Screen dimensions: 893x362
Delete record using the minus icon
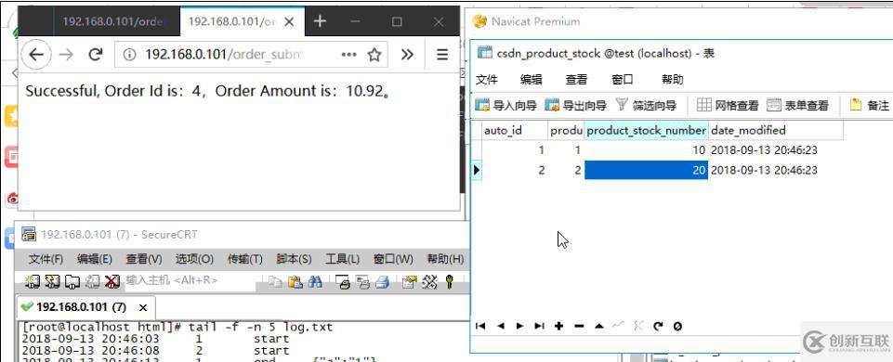(x=579, y=326)
